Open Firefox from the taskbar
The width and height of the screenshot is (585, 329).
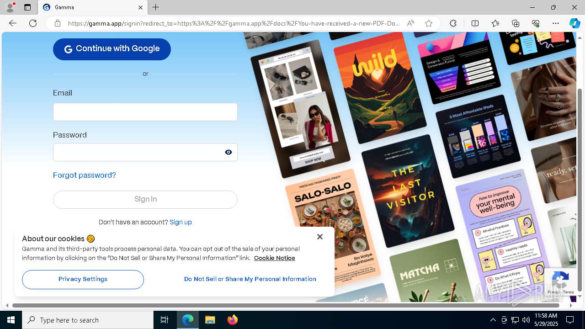point(232,320)
